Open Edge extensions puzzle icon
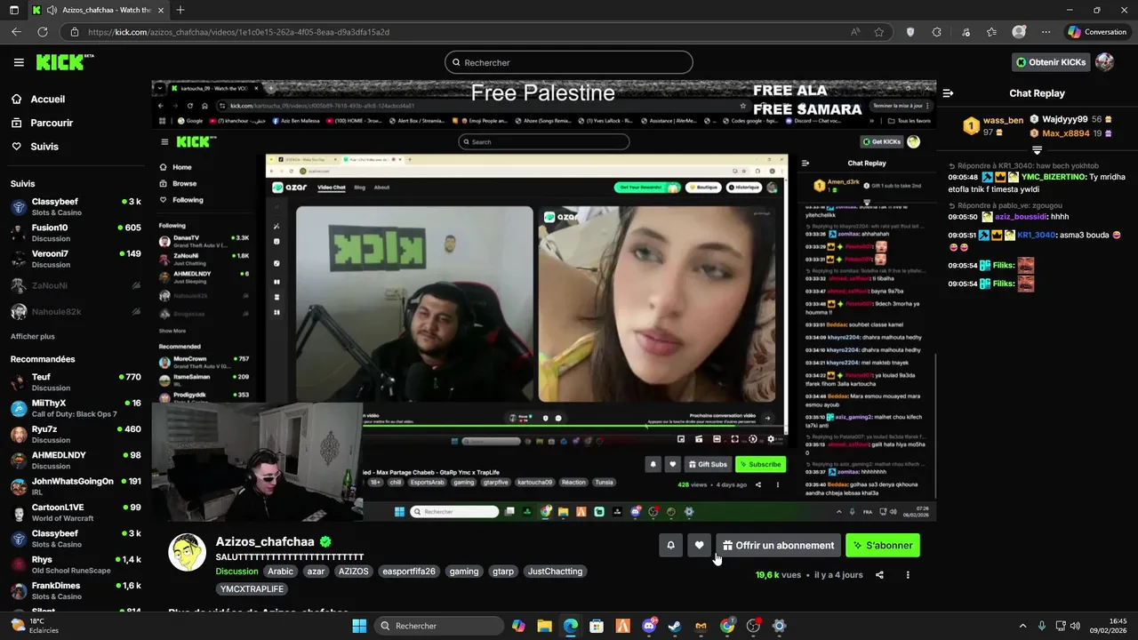 936,32
